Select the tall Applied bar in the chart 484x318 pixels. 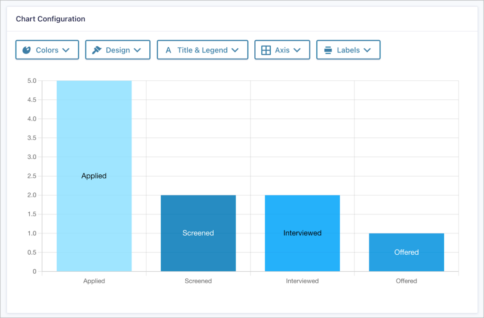(x=94, y=176)
